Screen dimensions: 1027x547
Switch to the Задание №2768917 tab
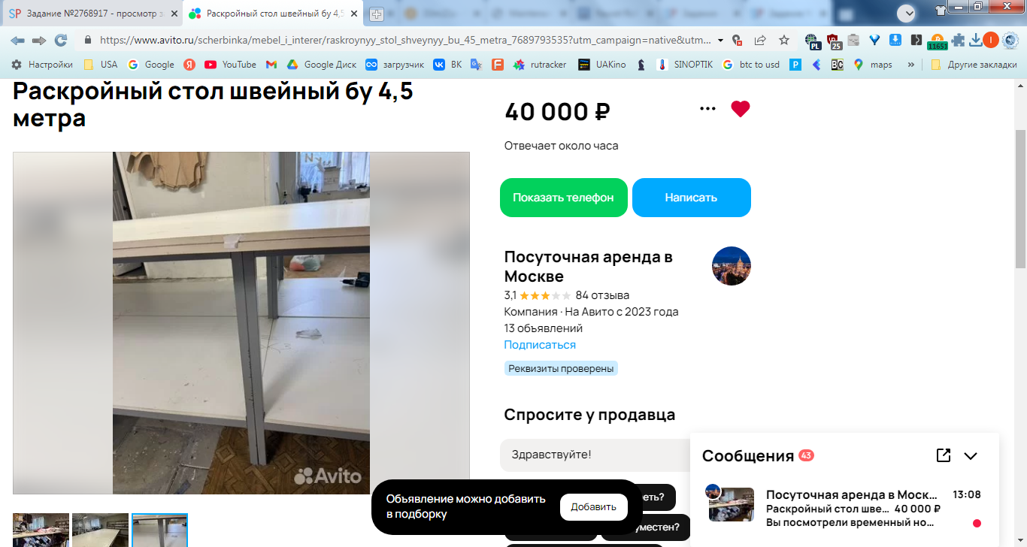[92, 14]
